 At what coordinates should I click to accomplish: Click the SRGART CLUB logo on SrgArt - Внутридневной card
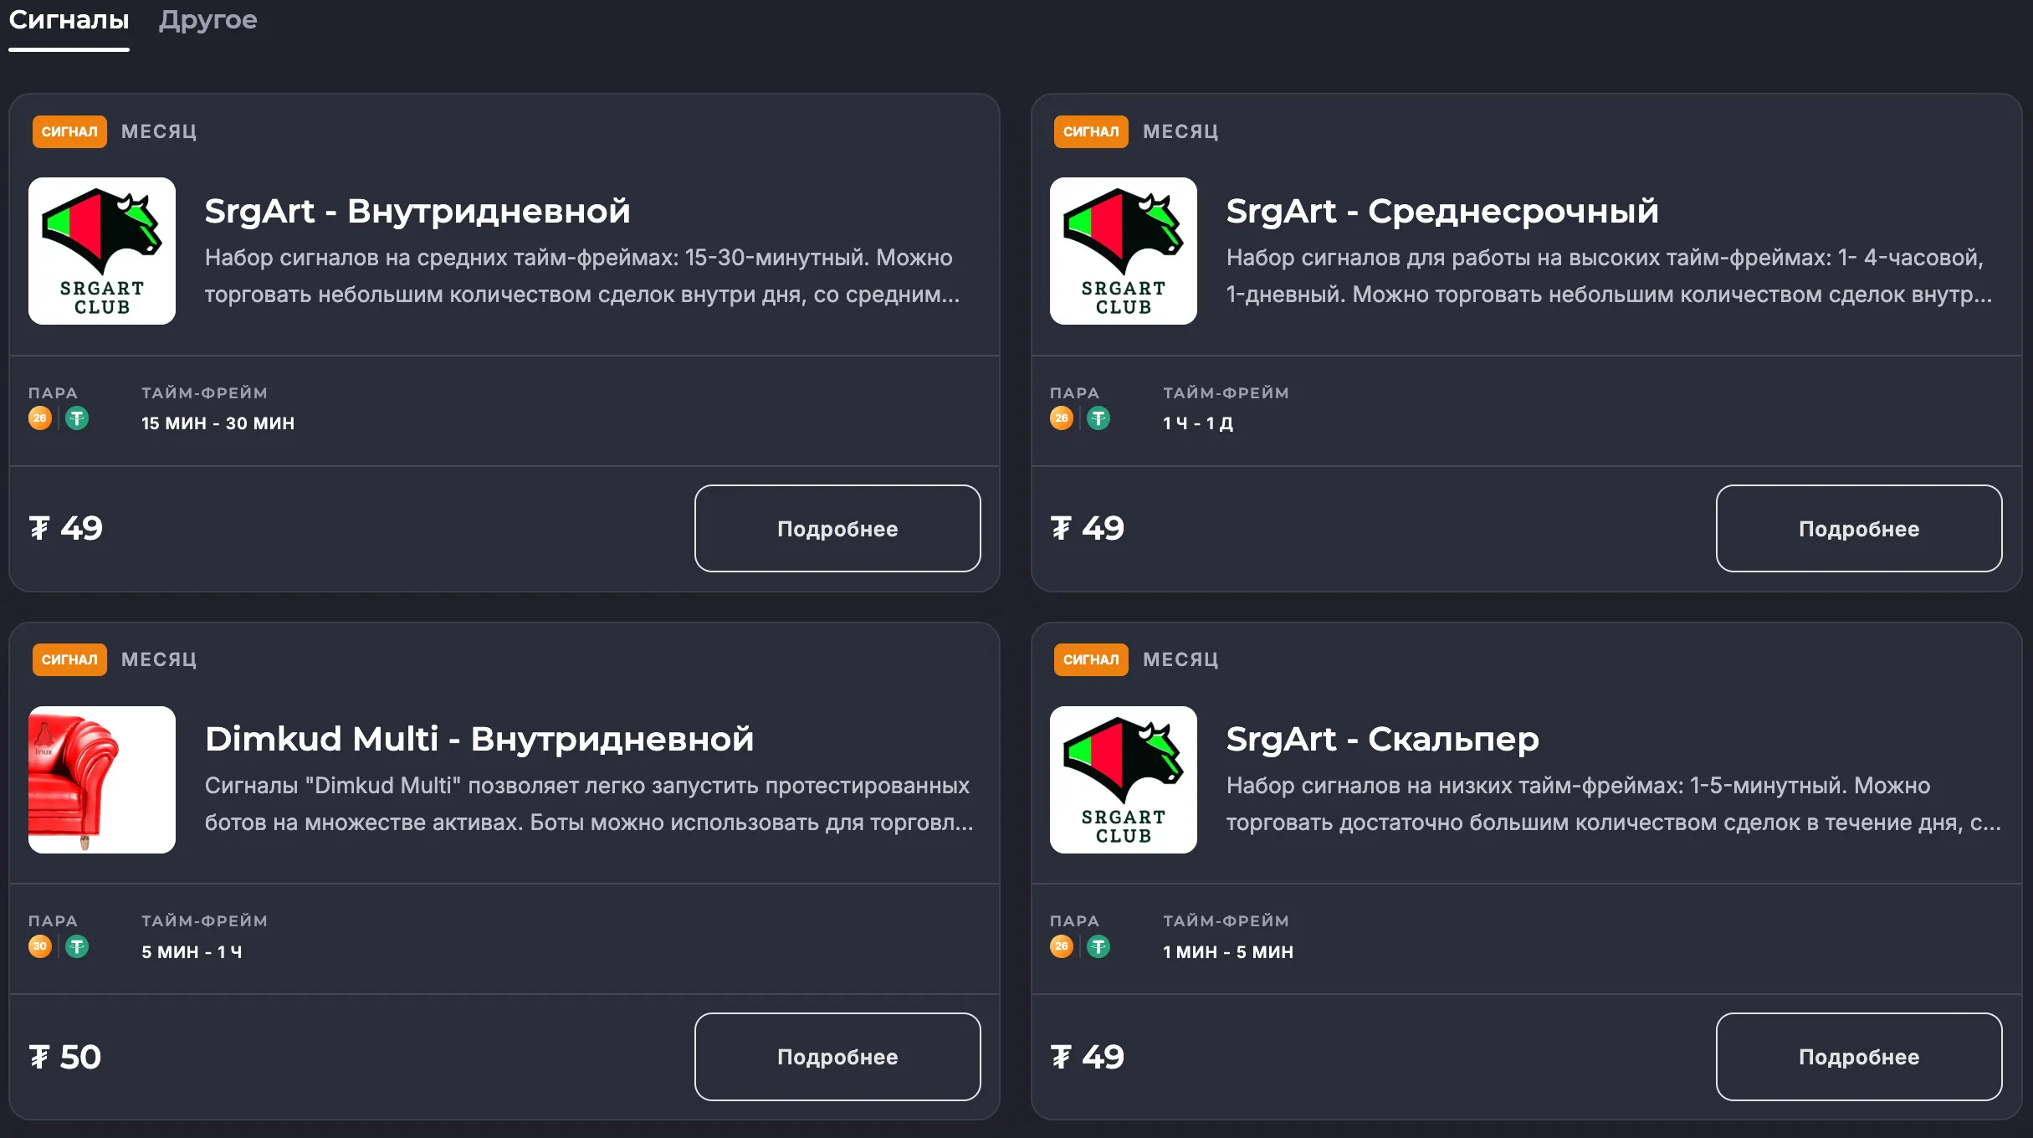[101, 251]
